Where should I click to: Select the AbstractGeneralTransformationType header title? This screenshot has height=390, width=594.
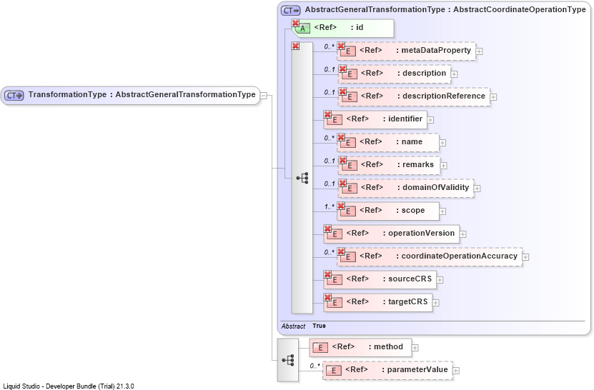(445, 9)
